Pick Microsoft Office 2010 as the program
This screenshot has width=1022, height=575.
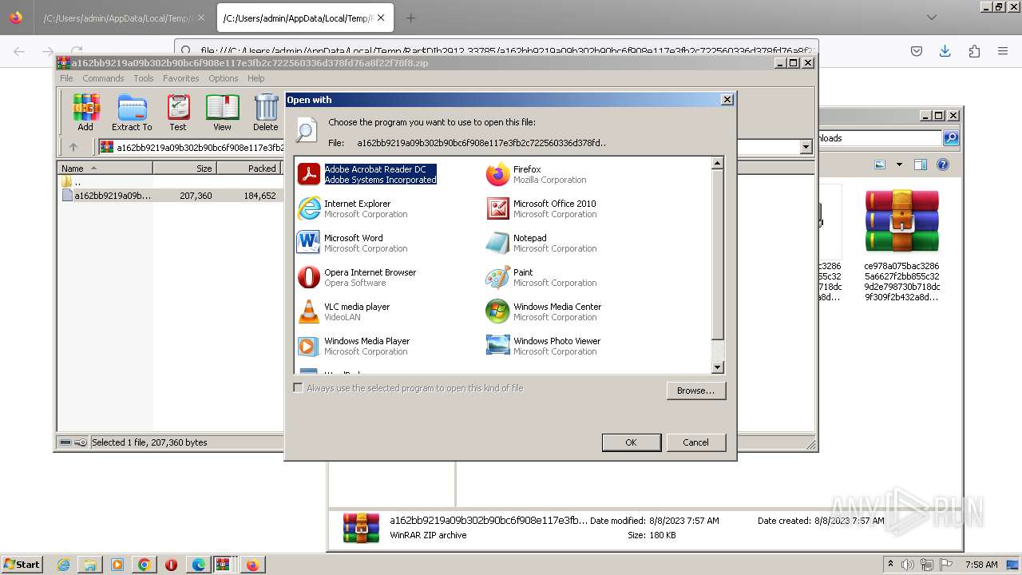click(541, 208)
